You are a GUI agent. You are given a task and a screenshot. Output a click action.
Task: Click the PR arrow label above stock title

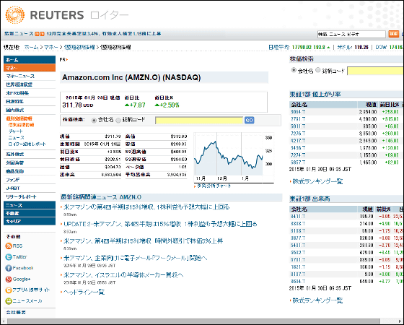pyautogui.click(x=63, y=59)
